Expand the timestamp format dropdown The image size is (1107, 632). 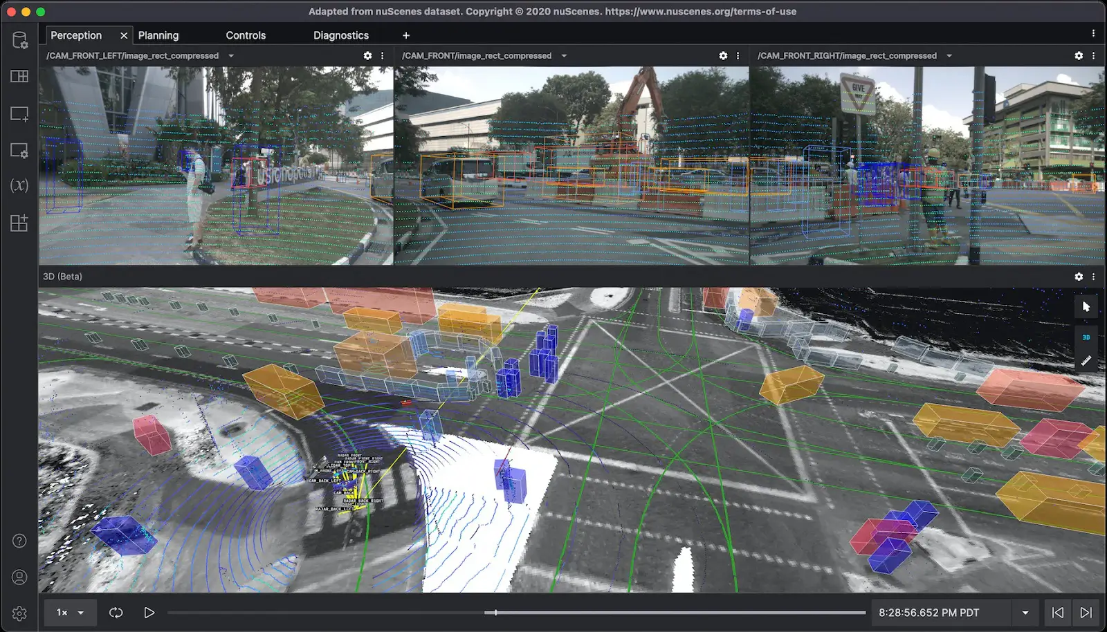click(1025, 613)
